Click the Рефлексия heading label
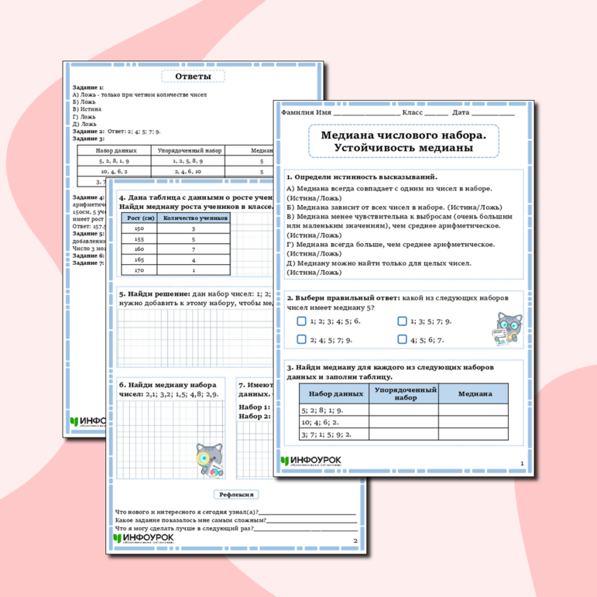The width and height of the screenshot is (597, 597). [238, 494]
